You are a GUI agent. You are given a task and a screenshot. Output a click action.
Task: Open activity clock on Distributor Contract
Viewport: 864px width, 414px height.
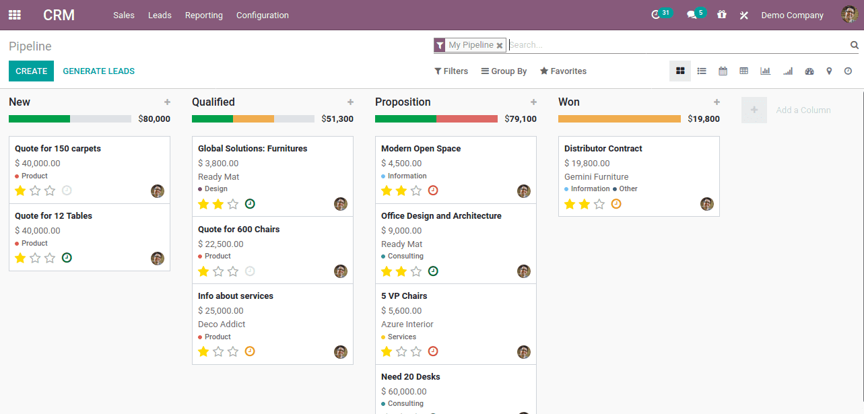tap(616, 204)
